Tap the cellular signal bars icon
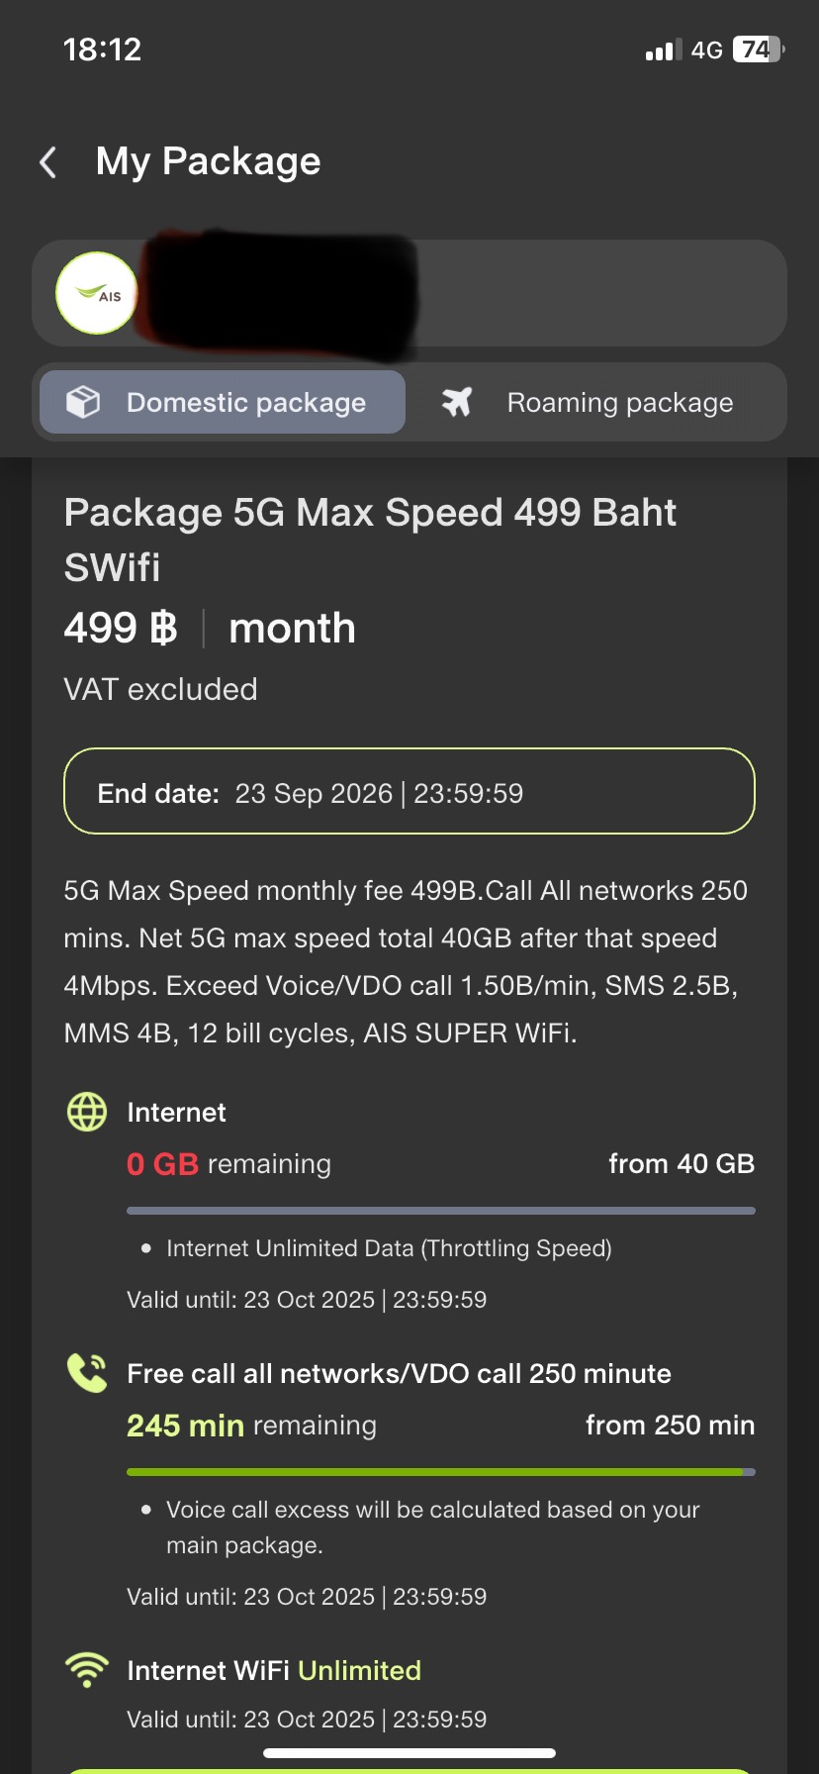 664,49
